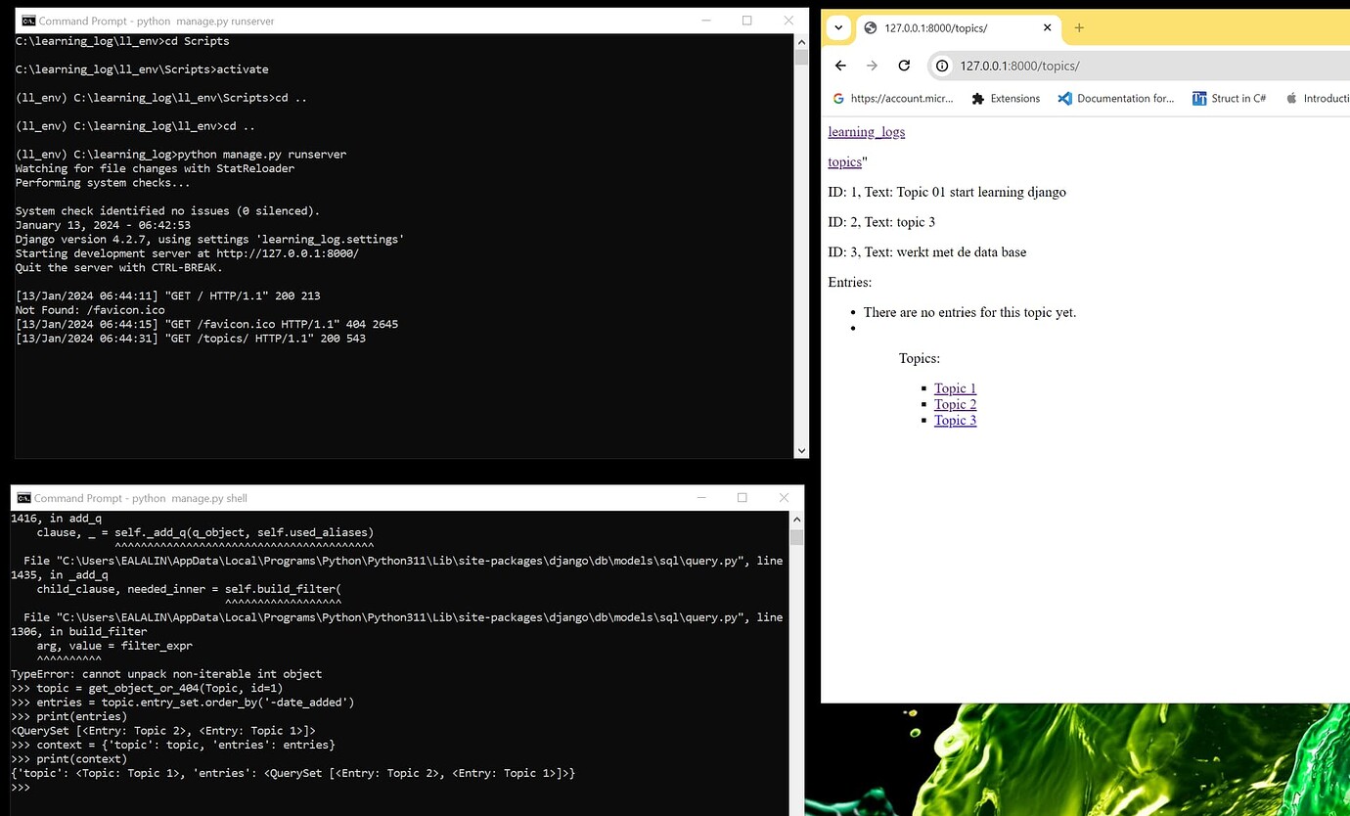Open the Topic 2 link
The width and height of the screenshot is (1350, 816).
955,403
